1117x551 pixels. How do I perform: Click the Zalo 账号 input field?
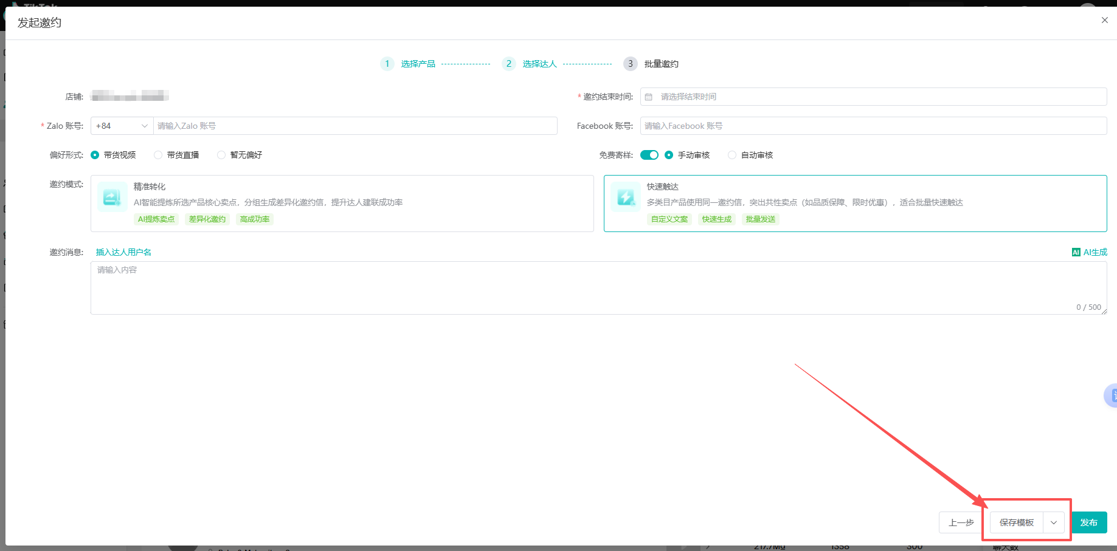pyautogui.click(x=354, y=126)
